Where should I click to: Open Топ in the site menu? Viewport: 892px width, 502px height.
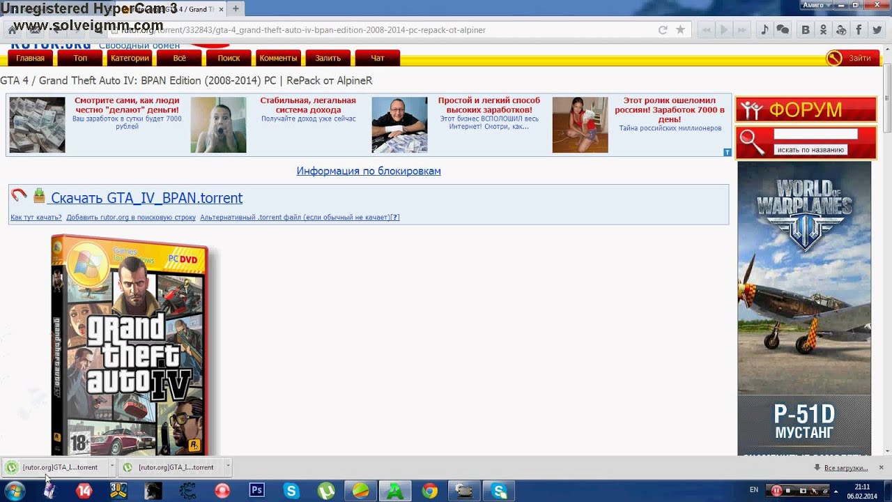tap(80, 58)
